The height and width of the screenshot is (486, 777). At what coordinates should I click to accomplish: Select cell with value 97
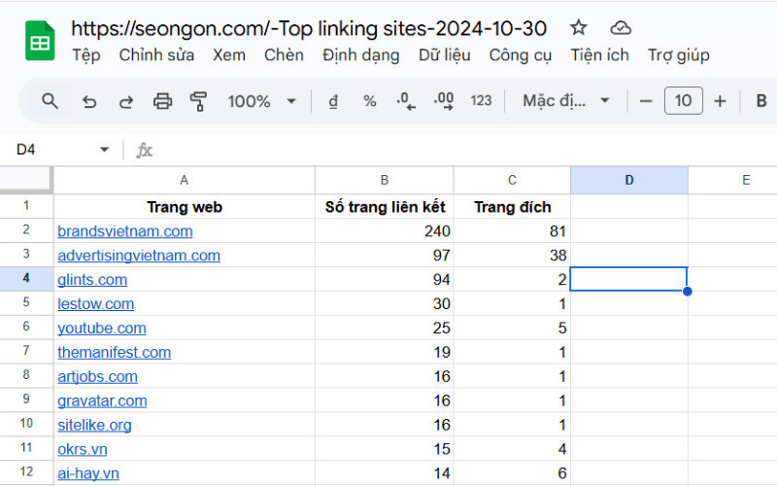click(384, 255)
